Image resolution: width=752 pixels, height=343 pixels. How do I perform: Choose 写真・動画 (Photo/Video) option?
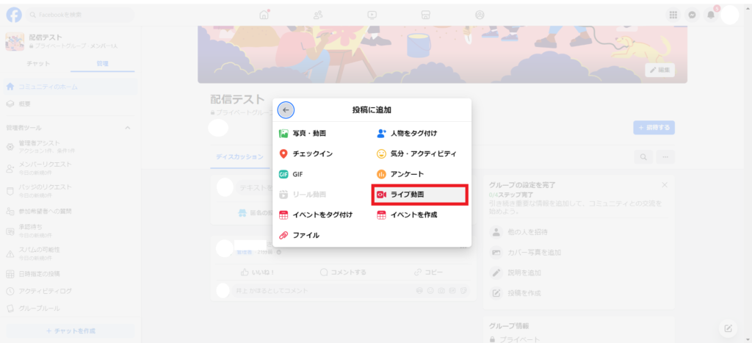tap(308, 134)
